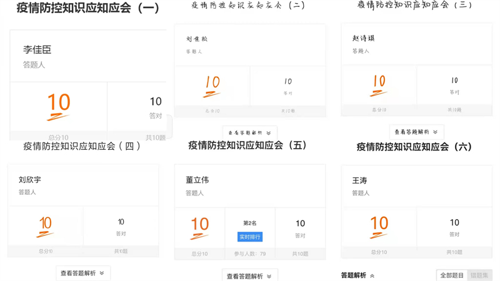Image resolution: width=500 pixels, height=281 pixels.
Task: Expand 查看答题解析 below 刘欣宇's card
Action: coord(82,274)
